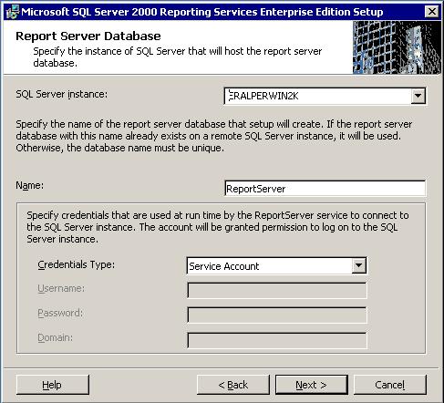Click the disabled Domain field
Screen dimensions: 444x403
click(277, 340)
